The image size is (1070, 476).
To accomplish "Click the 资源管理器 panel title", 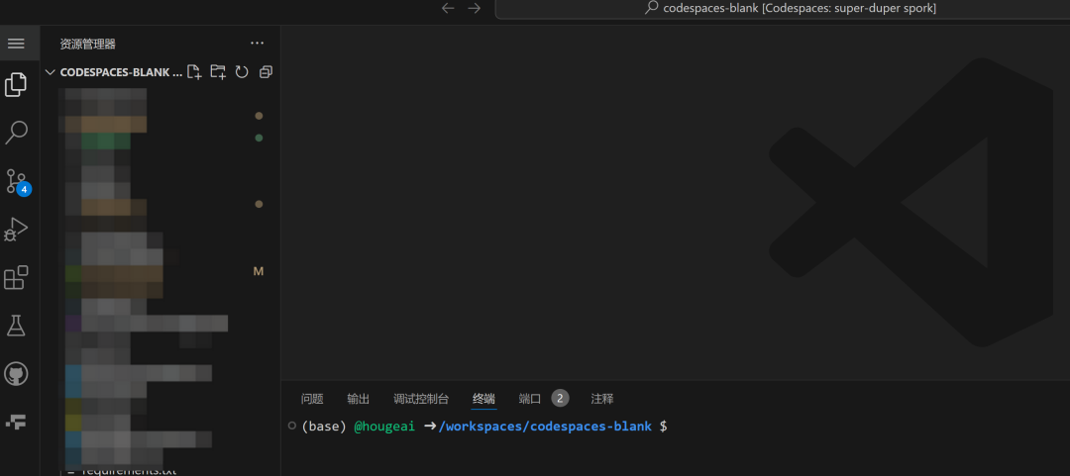I will pos(88,44).
